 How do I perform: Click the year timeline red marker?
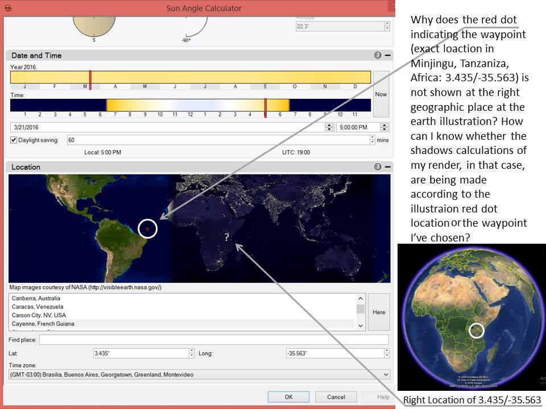click(x=90, y=80)
